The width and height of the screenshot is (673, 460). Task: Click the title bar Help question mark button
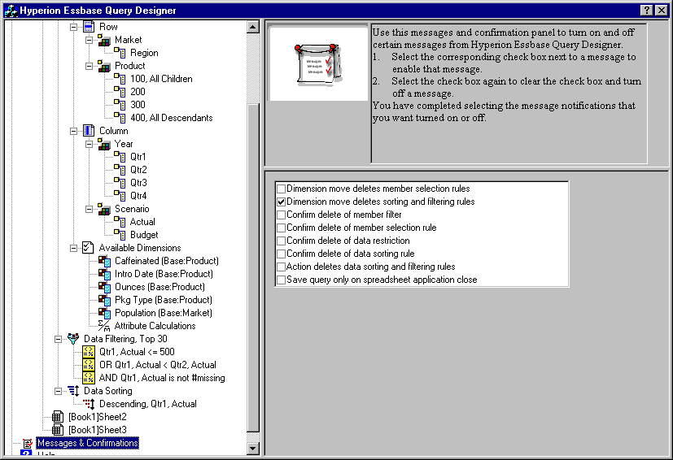[646, 10]
